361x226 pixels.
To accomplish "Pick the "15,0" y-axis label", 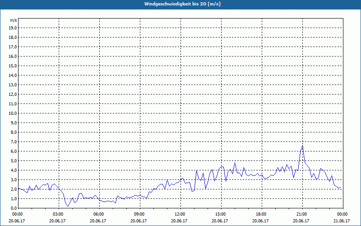I will [x=13, y=66].
